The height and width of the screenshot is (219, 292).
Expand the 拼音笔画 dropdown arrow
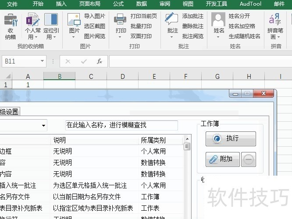pyautogui.click(x=278, y=37)
